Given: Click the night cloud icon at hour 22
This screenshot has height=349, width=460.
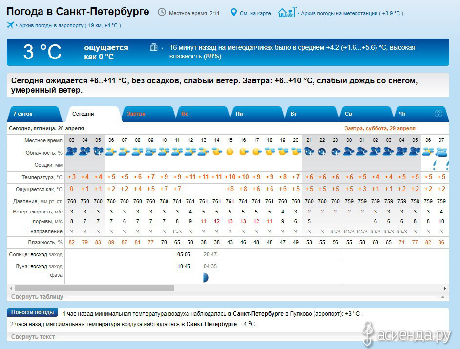Looking at the screenshot, I should [x=322, y=152].
